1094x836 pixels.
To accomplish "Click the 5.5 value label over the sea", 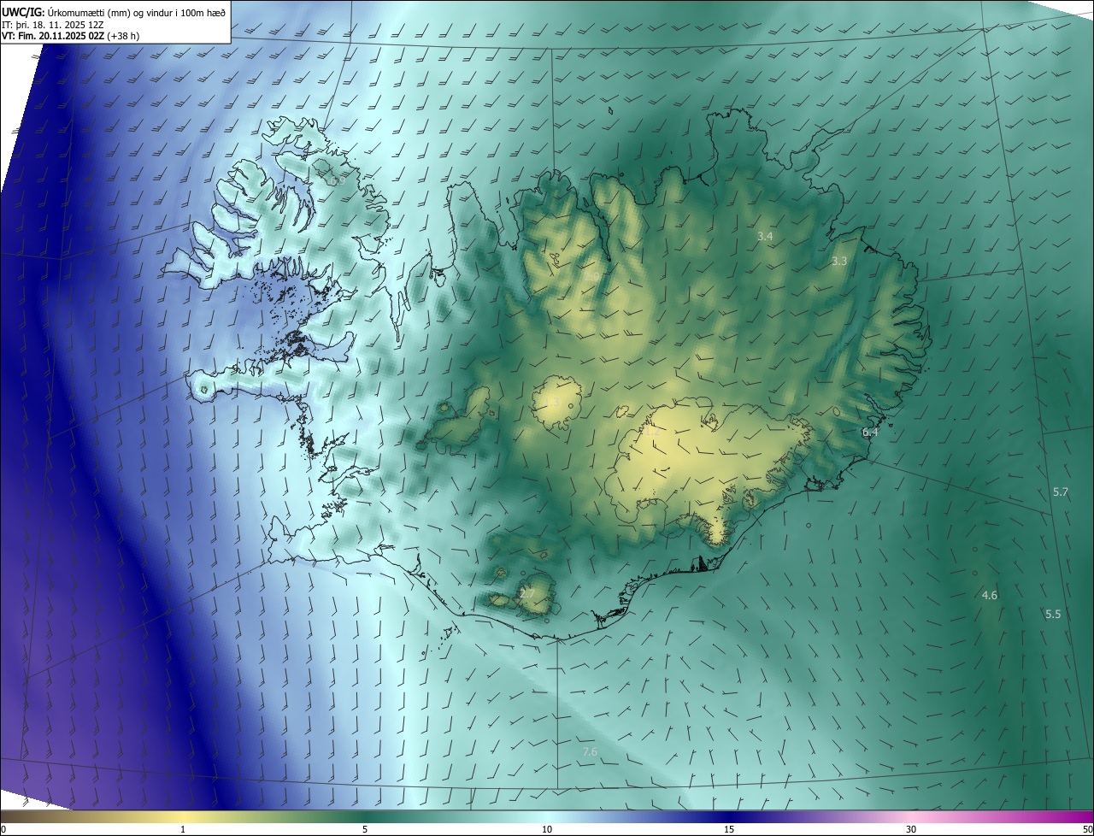I will pyautogui.click(x=1053, y=614).
